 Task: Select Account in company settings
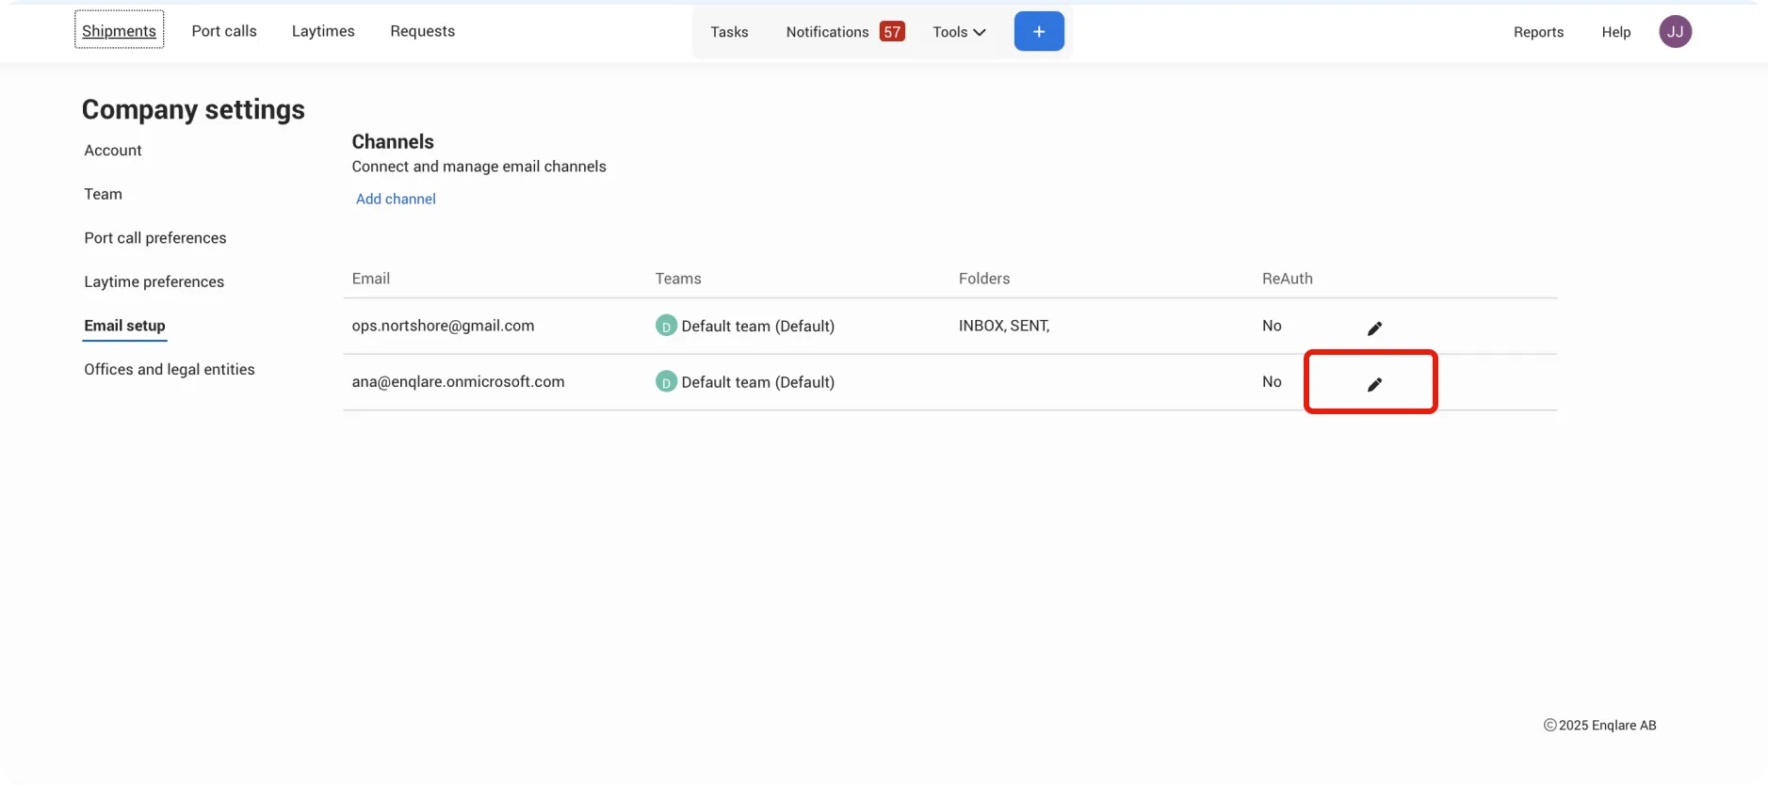(113, 151)
